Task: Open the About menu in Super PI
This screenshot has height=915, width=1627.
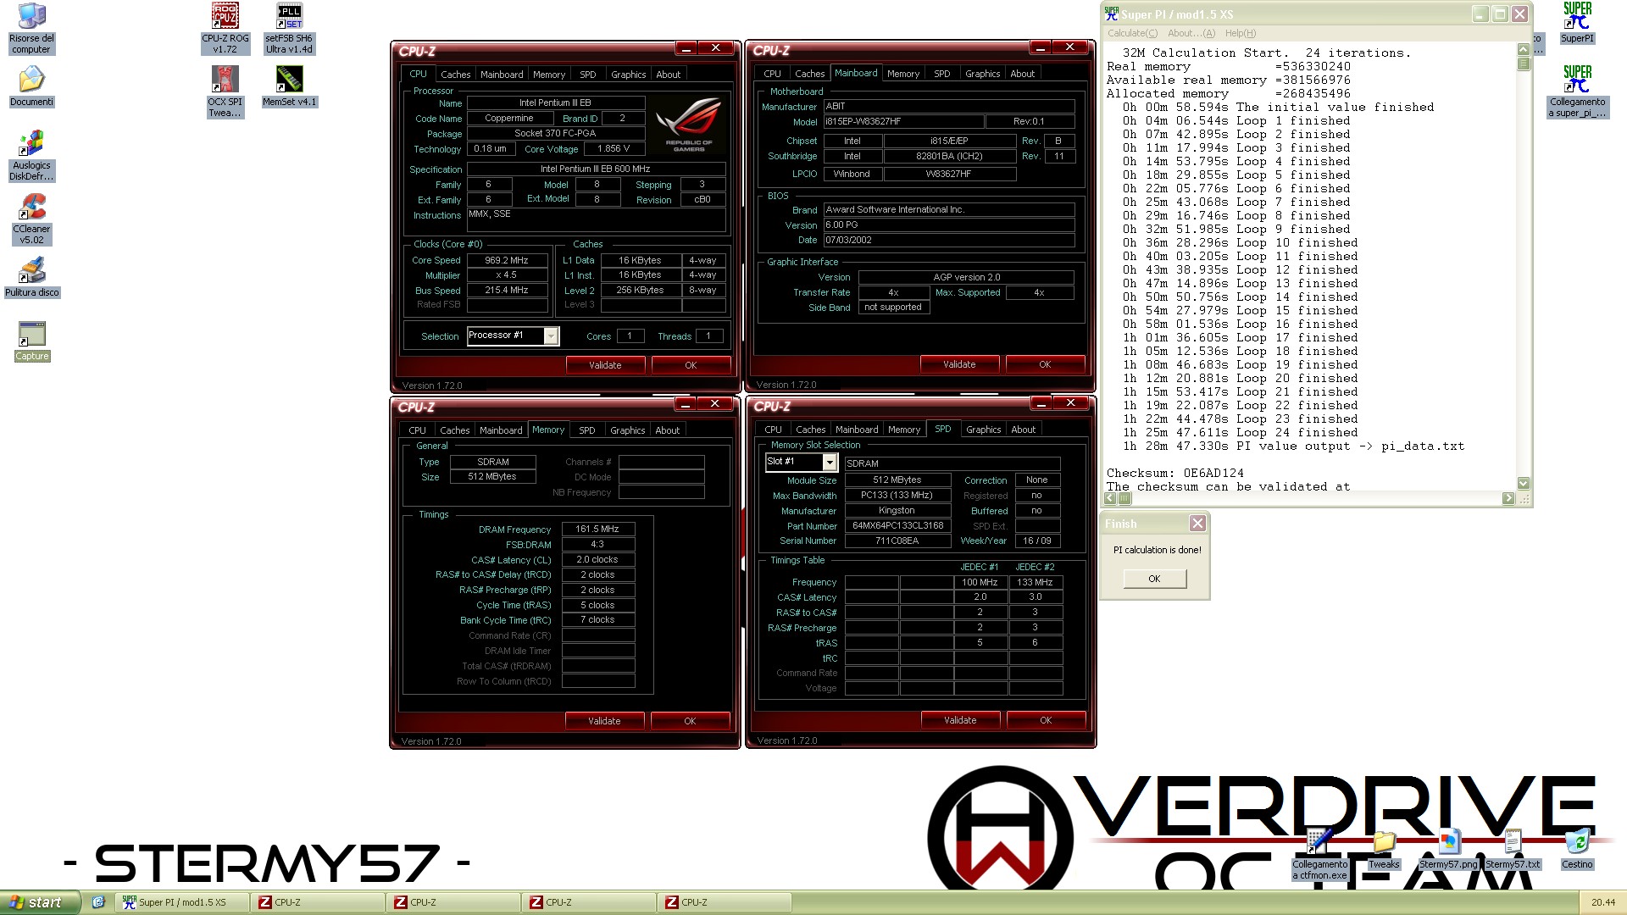Action: coord(1191,33)
